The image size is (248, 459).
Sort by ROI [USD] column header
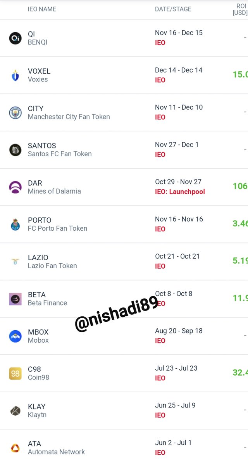pos(240,9)
